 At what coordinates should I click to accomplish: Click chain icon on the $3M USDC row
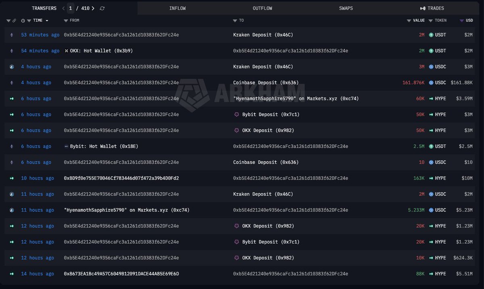[11, 67]
